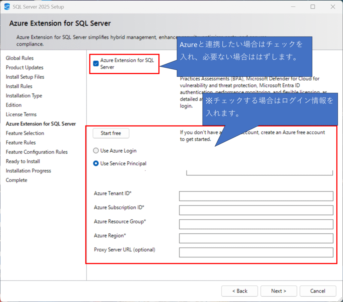Screen dimensions: 343x302
Task: Click the Start free button
Action: (111, 133)
